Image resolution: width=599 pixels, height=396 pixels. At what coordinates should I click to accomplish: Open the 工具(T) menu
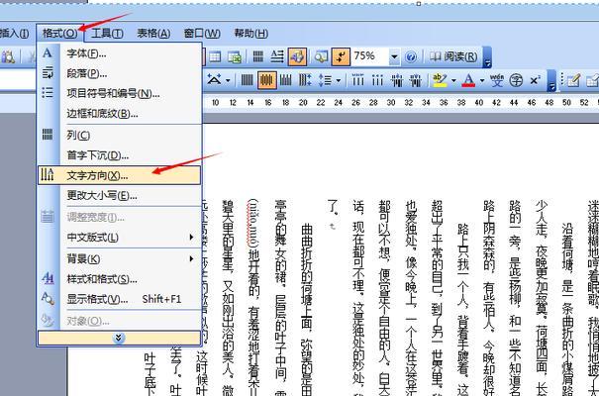(107, 34)
